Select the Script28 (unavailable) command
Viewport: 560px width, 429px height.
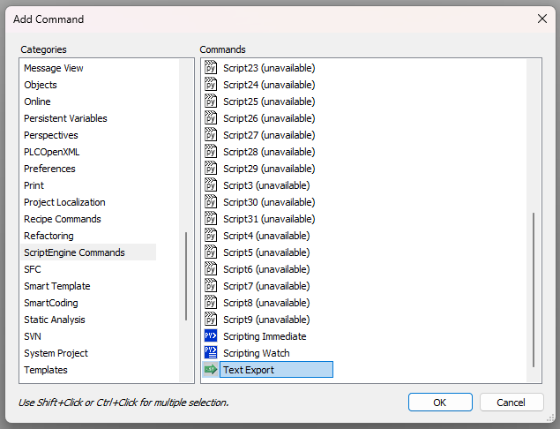[268, 152]
